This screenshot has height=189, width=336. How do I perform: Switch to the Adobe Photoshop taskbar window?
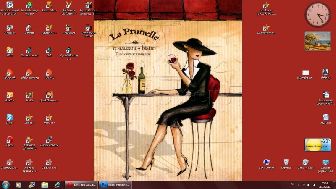(115, 185)
